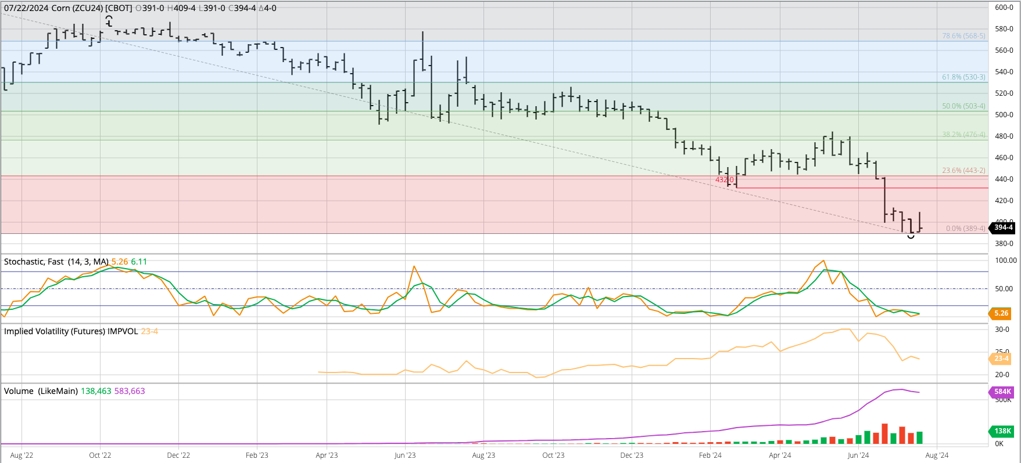
Task: Click the Jun '23 date on time axis
Action: coord(405,455)
